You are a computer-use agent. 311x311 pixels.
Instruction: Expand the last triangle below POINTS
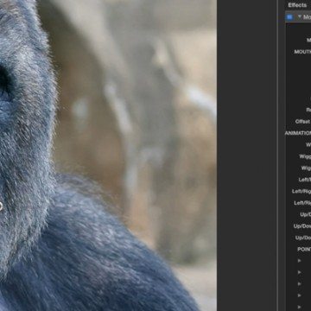tap(300, 307)
